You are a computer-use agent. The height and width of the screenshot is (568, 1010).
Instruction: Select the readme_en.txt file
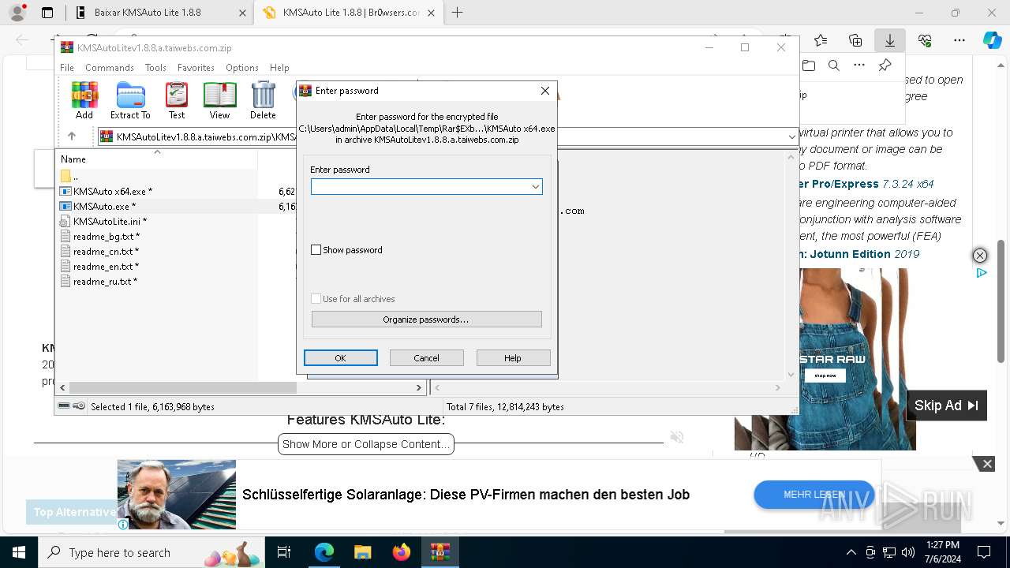click(106, 266)
